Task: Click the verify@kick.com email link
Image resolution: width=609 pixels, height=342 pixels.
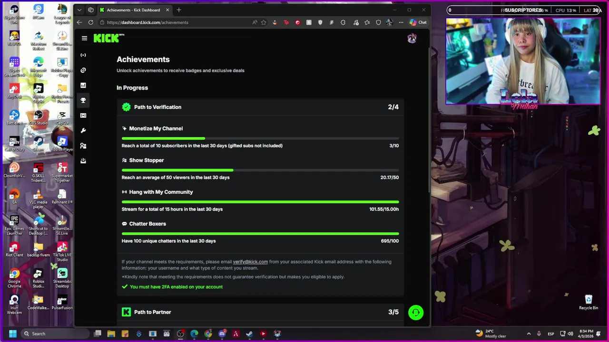Action: (250, 262)
